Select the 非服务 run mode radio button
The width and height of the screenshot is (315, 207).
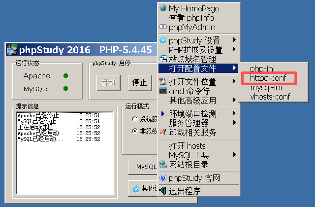pos(134,131)
